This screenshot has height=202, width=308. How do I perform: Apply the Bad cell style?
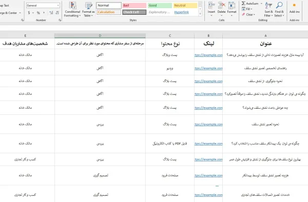coord(134,6)
